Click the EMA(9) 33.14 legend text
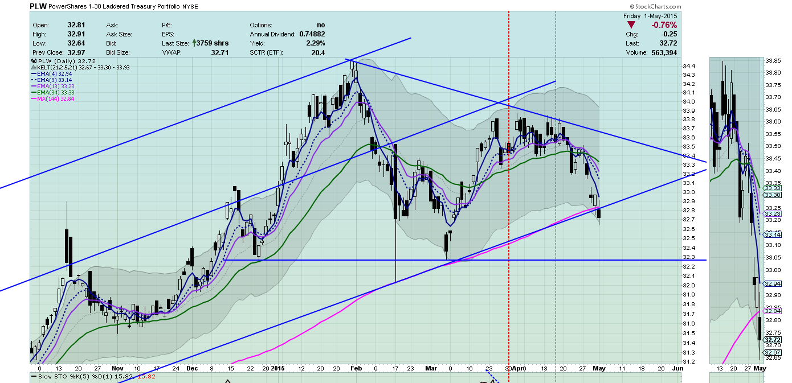Image resolution: width=792 pixels, height=383 pixels. click(x=54, y=80)
